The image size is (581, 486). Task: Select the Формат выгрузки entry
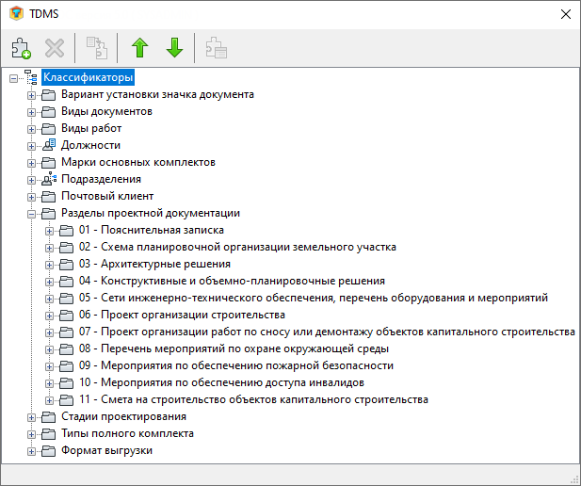(x=106, y=451)
